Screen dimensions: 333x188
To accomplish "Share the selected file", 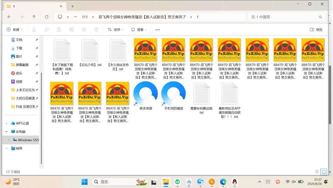I will (x=84, y=30).
